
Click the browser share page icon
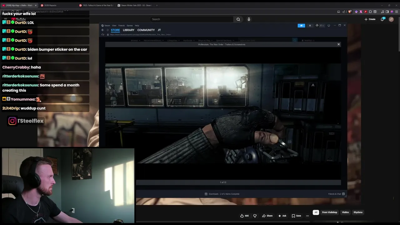tap(343, 12)
